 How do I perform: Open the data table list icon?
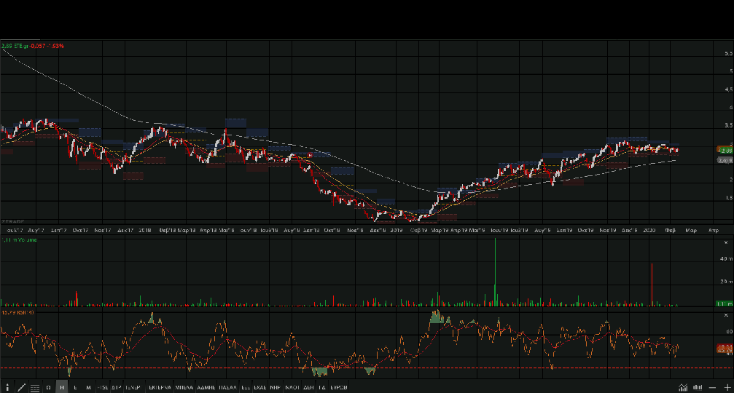(x=35, y=387)
